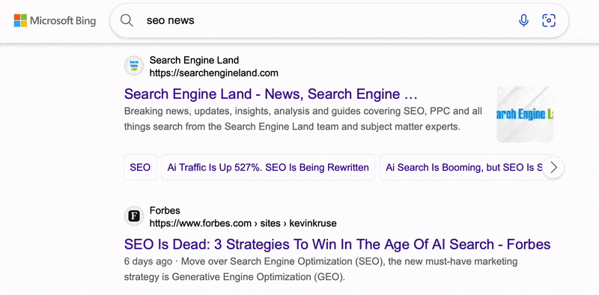Open the searchengineland.com URL
599x295 pixels.
click(x=214, y=73)
